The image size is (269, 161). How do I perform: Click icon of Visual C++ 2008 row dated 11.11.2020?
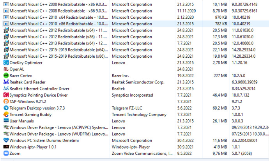6,11
